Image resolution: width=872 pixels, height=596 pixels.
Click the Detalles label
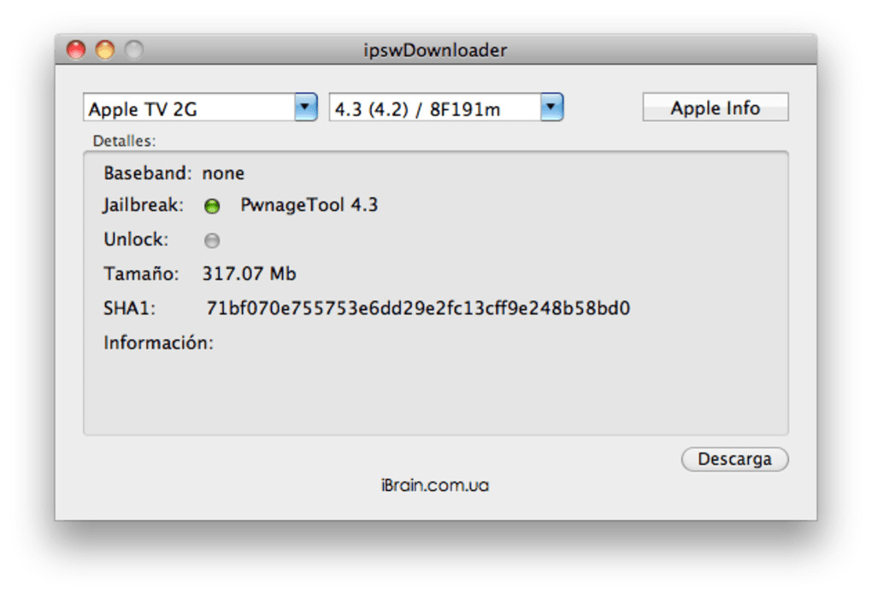tap(124, 141)
